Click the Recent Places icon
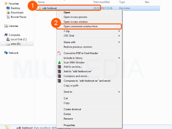Image resolution: width=172 pixels, height=129 pixels. 8,17
